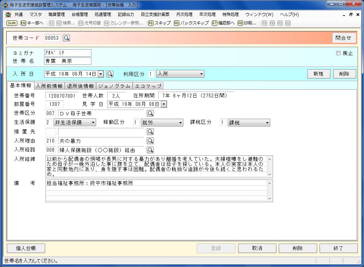Click the 個人台帳 button

(26, 248)
